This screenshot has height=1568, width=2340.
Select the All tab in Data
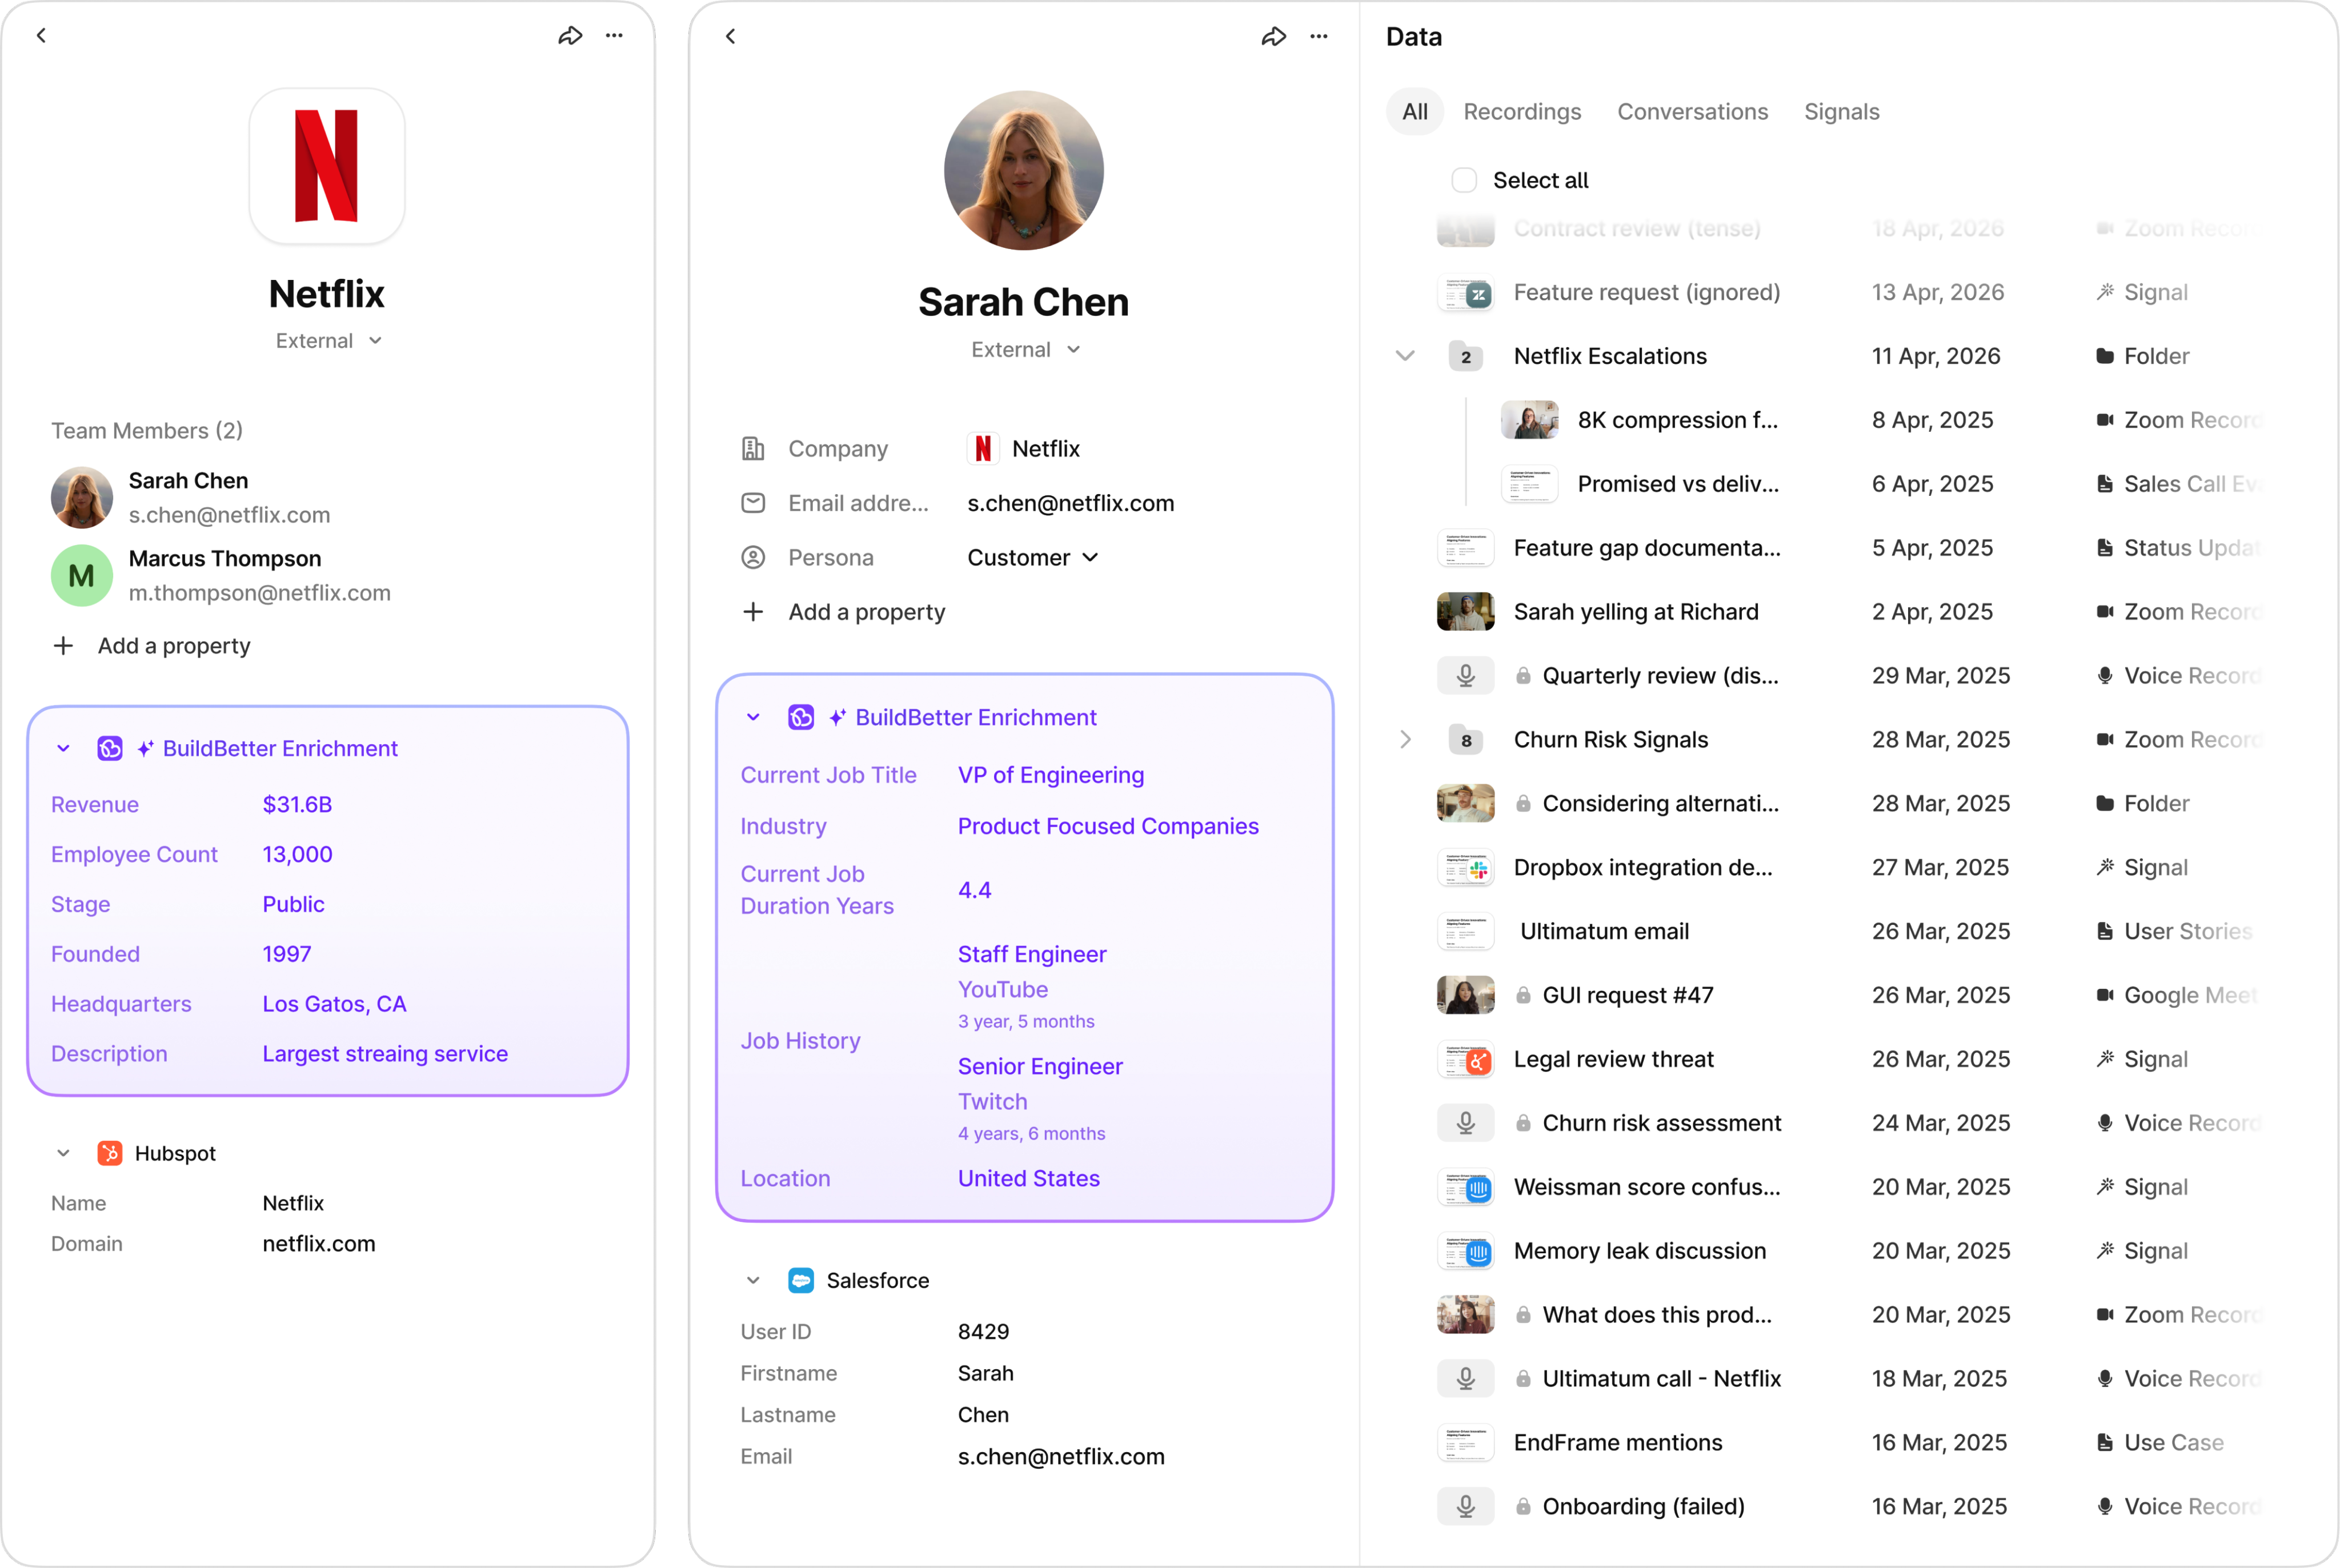tap(1415, 112)
